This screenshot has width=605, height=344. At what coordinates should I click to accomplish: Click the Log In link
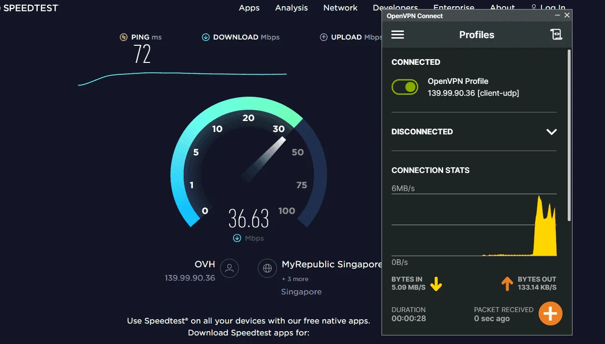pyautogui.click(x=548, y=8)
